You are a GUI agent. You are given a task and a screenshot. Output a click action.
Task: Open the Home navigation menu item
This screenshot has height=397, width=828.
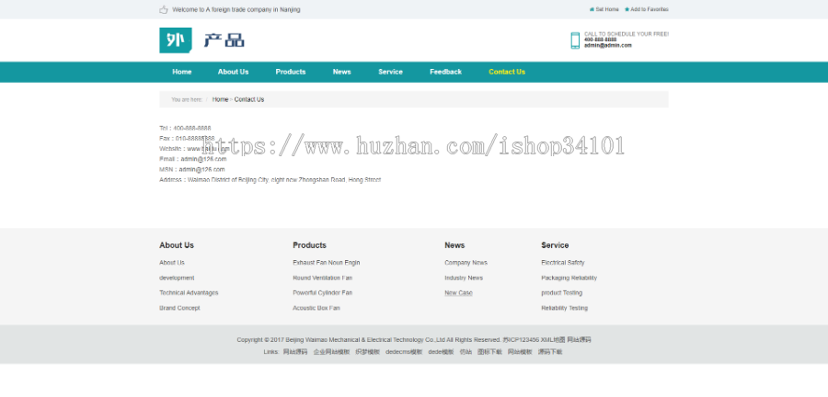[182, 72]
